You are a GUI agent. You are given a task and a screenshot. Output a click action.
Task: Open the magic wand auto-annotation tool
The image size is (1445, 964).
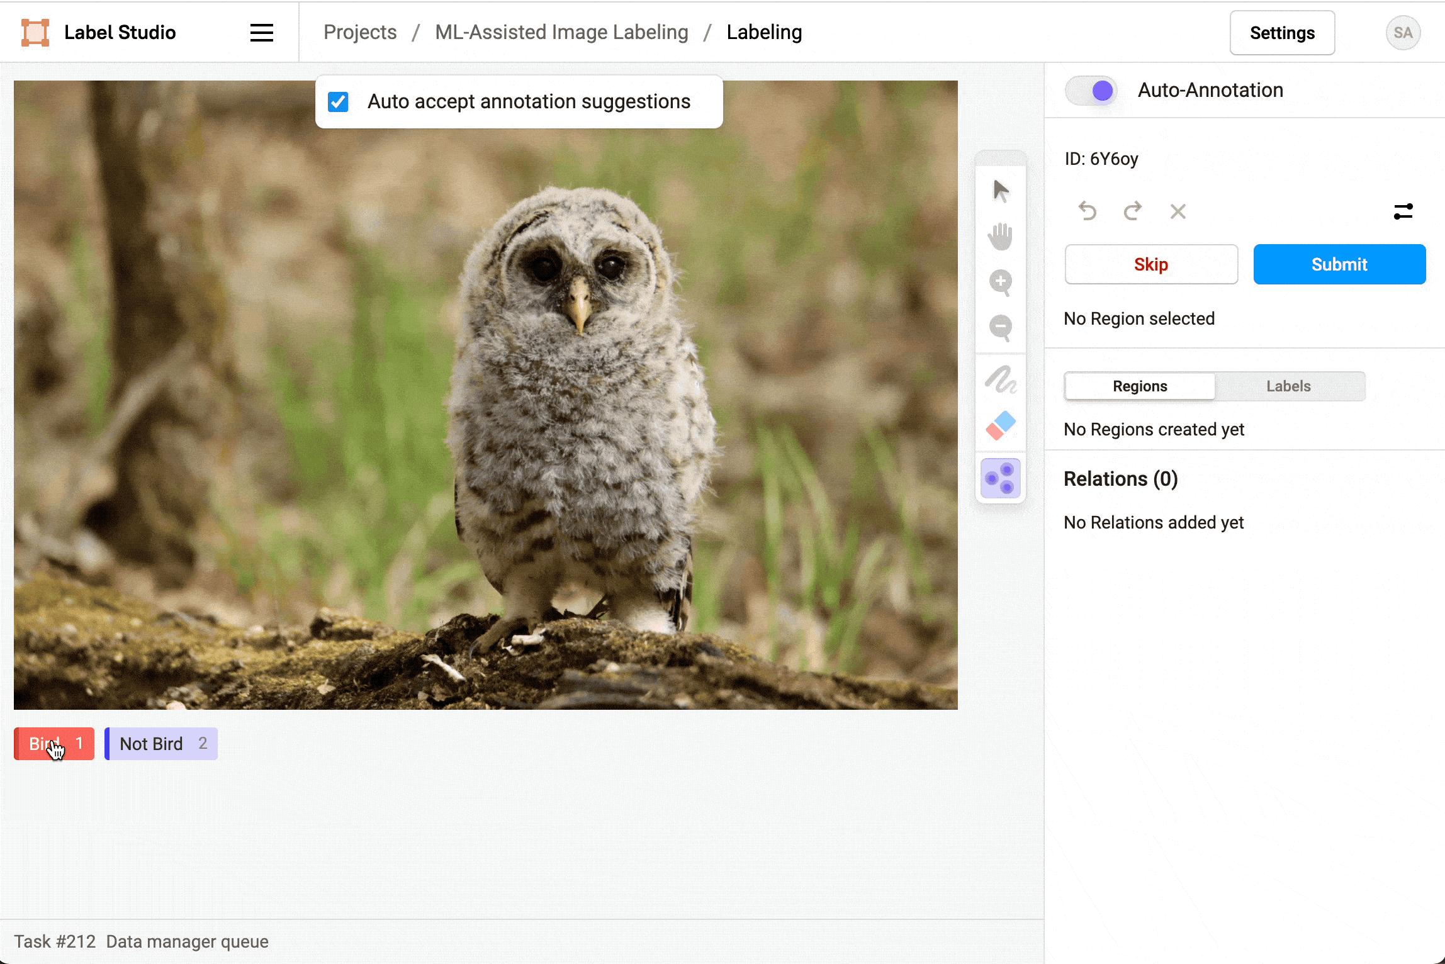pos(1001,478)
